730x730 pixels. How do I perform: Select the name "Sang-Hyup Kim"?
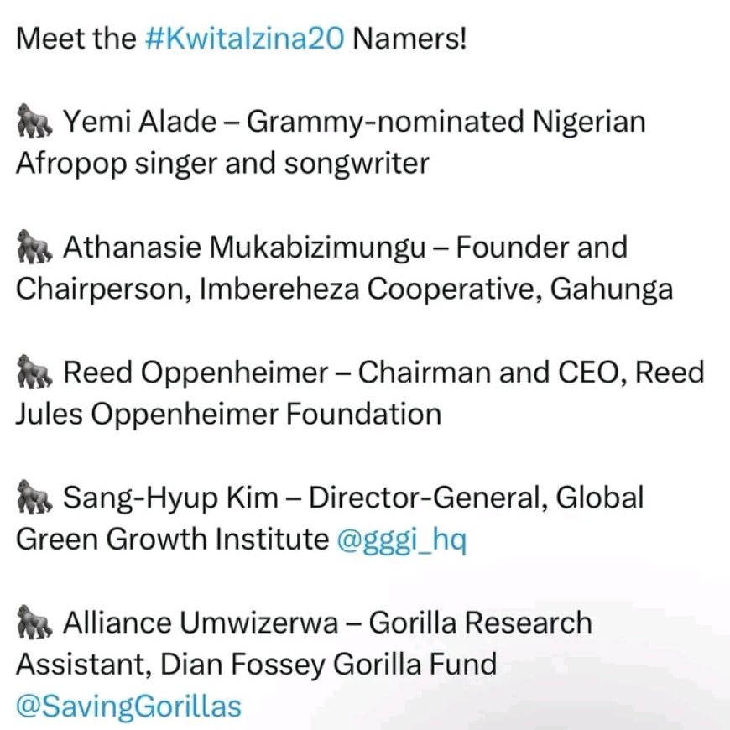(x=169, y=498)
